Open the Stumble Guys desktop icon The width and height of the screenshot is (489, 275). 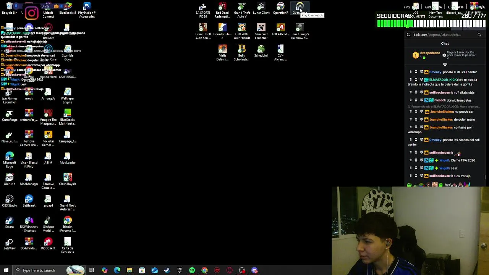68,53
